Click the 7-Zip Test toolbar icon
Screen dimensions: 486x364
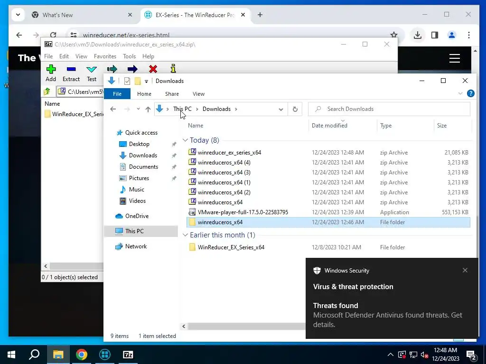pos(92,69)
